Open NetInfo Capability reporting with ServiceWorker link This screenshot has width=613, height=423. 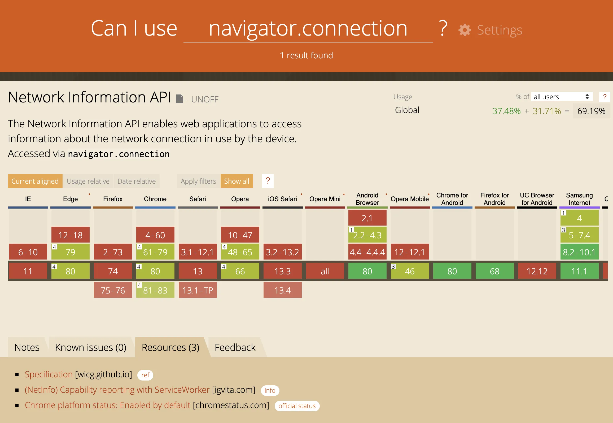tap(117, 390)
